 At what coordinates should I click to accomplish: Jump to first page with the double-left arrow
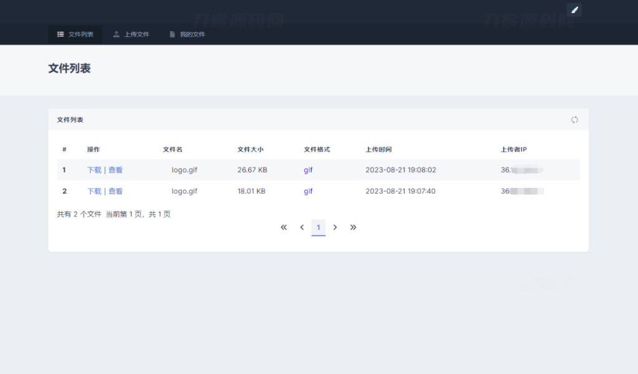tap(283, 228)
